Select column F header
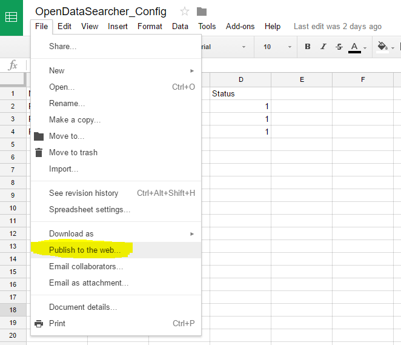The image size is (401, 345). tap(363, 79)
